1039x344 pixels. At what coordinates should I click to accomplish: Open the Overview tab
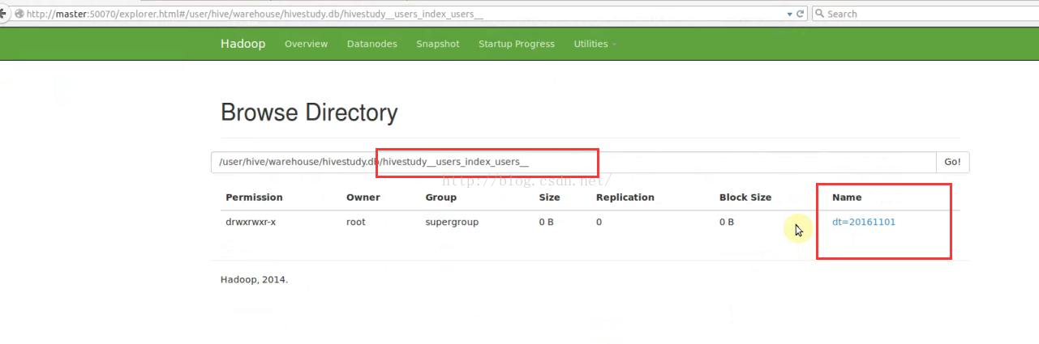pyautogui.click(x=306, y=44)
